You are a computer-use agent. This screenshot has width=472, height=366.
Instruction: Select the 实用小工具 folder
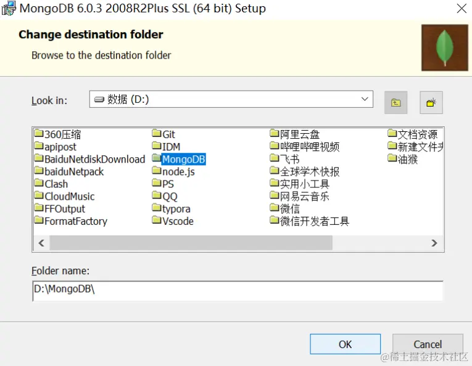[x=299, y=184]
